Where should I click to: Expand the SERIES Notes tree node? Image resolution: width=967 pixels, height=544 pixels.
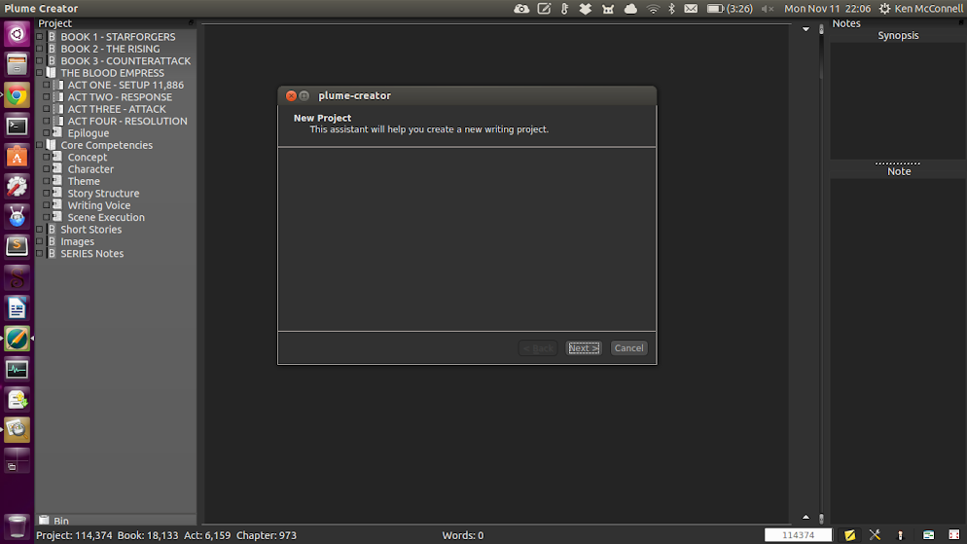40,253
